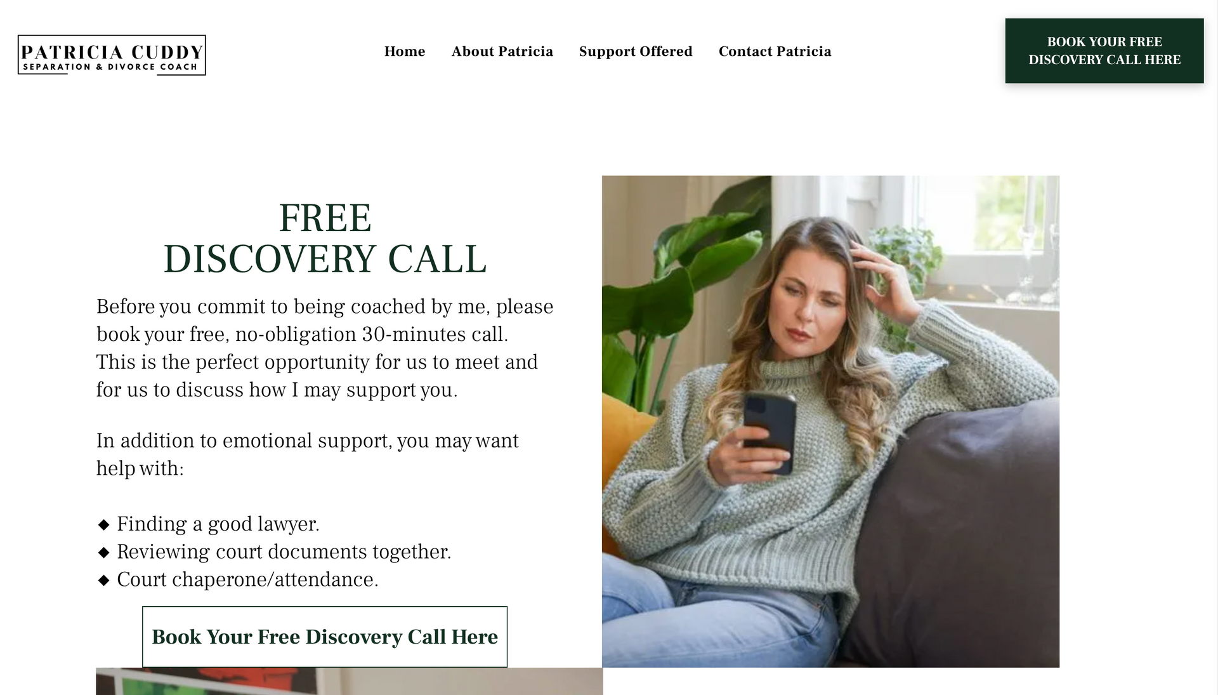Click outlined Book Your Free Discovery Call Here
This screenshot has width=1218, height=695.
pyautogui.click(x=325, y=637)
